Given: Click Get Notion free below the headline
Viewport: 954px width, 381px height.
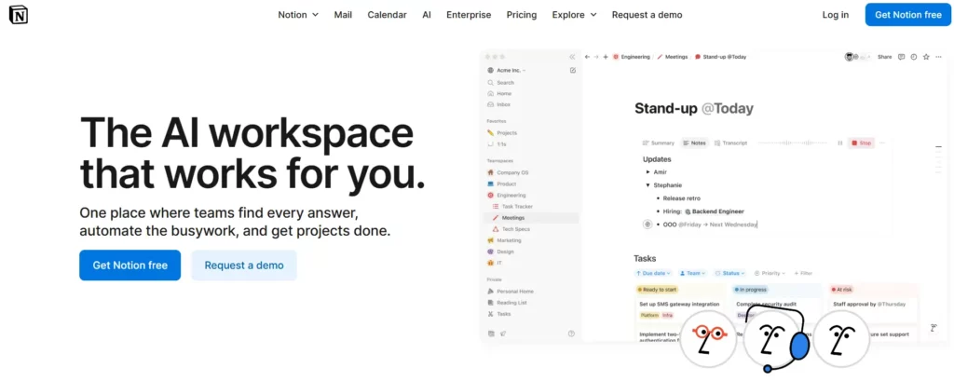Looking at the screenshot, I should click(129, 265).
